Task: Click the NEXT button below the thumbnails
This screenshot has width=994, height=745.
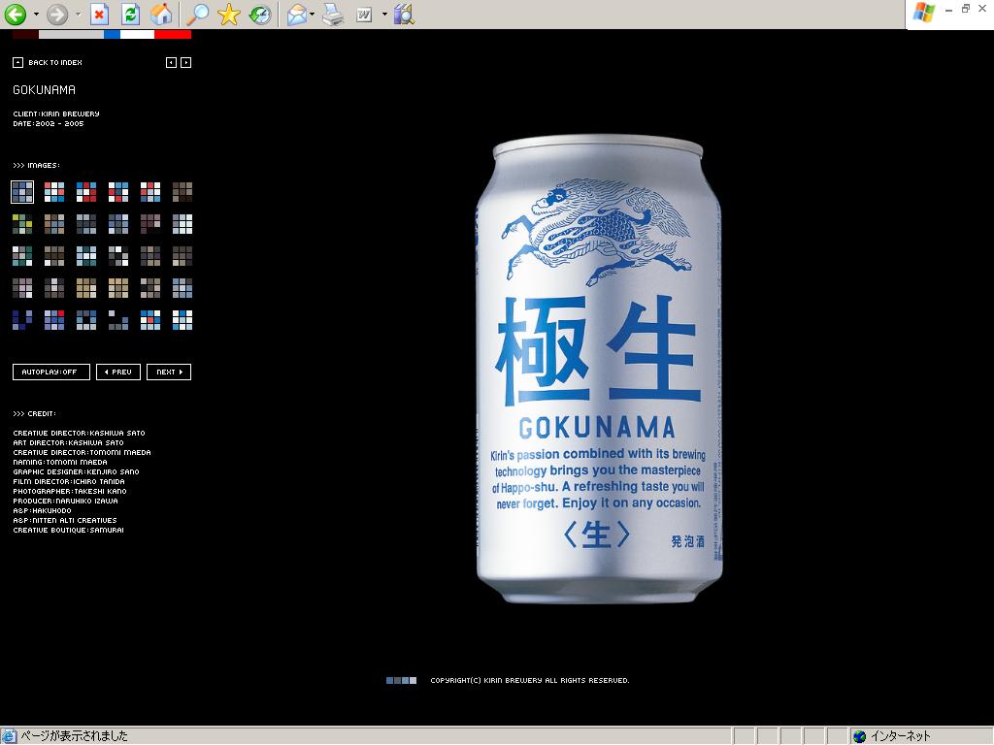Action: tap(169, 372)
